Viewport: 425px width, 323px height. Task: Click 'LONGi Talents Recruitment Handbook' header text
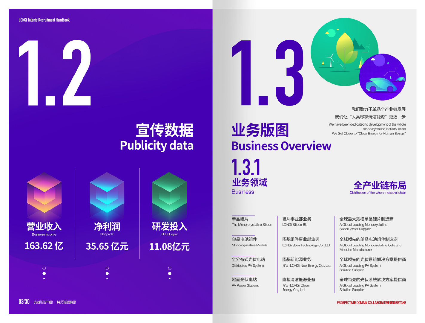(x=44, y=20)
